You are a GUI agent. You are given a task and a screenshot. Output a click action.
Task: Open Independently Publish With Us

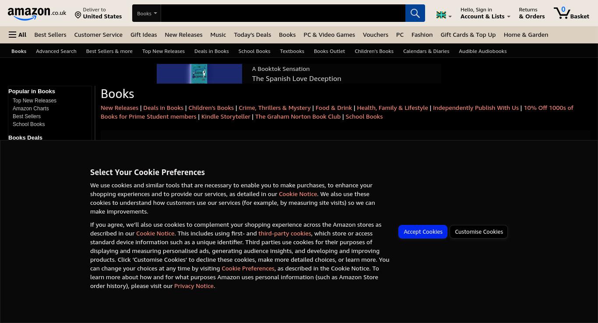[476, 108]
